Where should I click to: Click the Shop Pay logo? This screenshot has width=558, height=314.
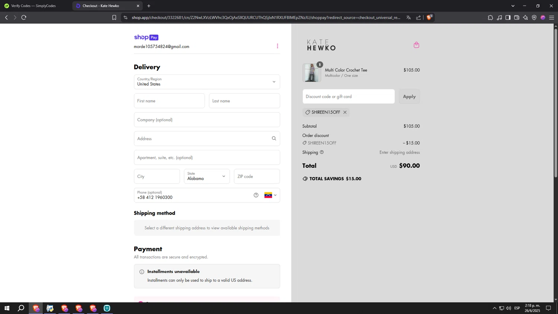point(146,37)
